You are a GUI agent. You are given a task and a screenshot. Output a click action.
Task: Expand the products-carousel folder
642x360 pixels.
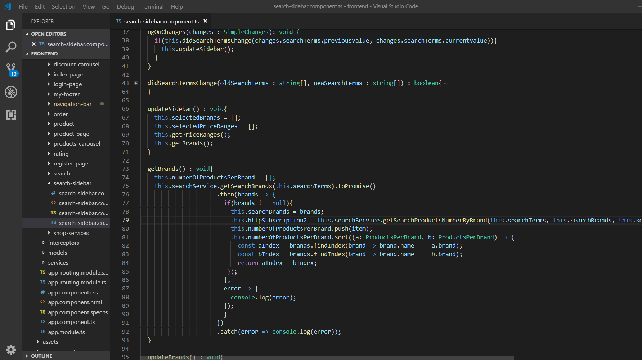(x=77, y=143)
